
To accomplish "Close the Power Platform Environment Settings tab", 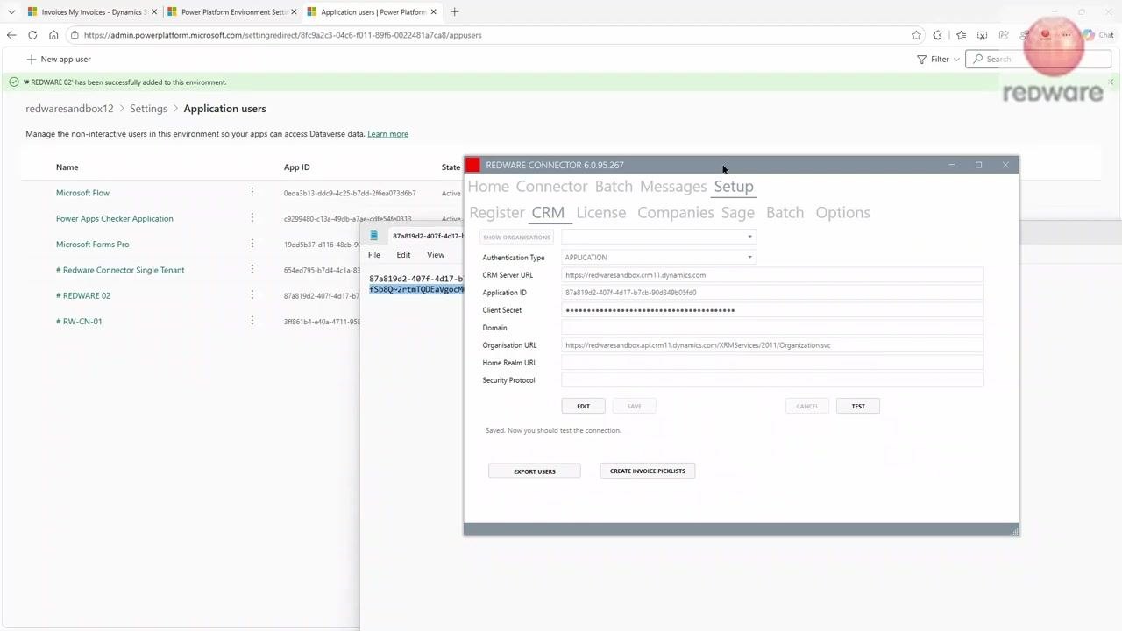I will point(294,12).
